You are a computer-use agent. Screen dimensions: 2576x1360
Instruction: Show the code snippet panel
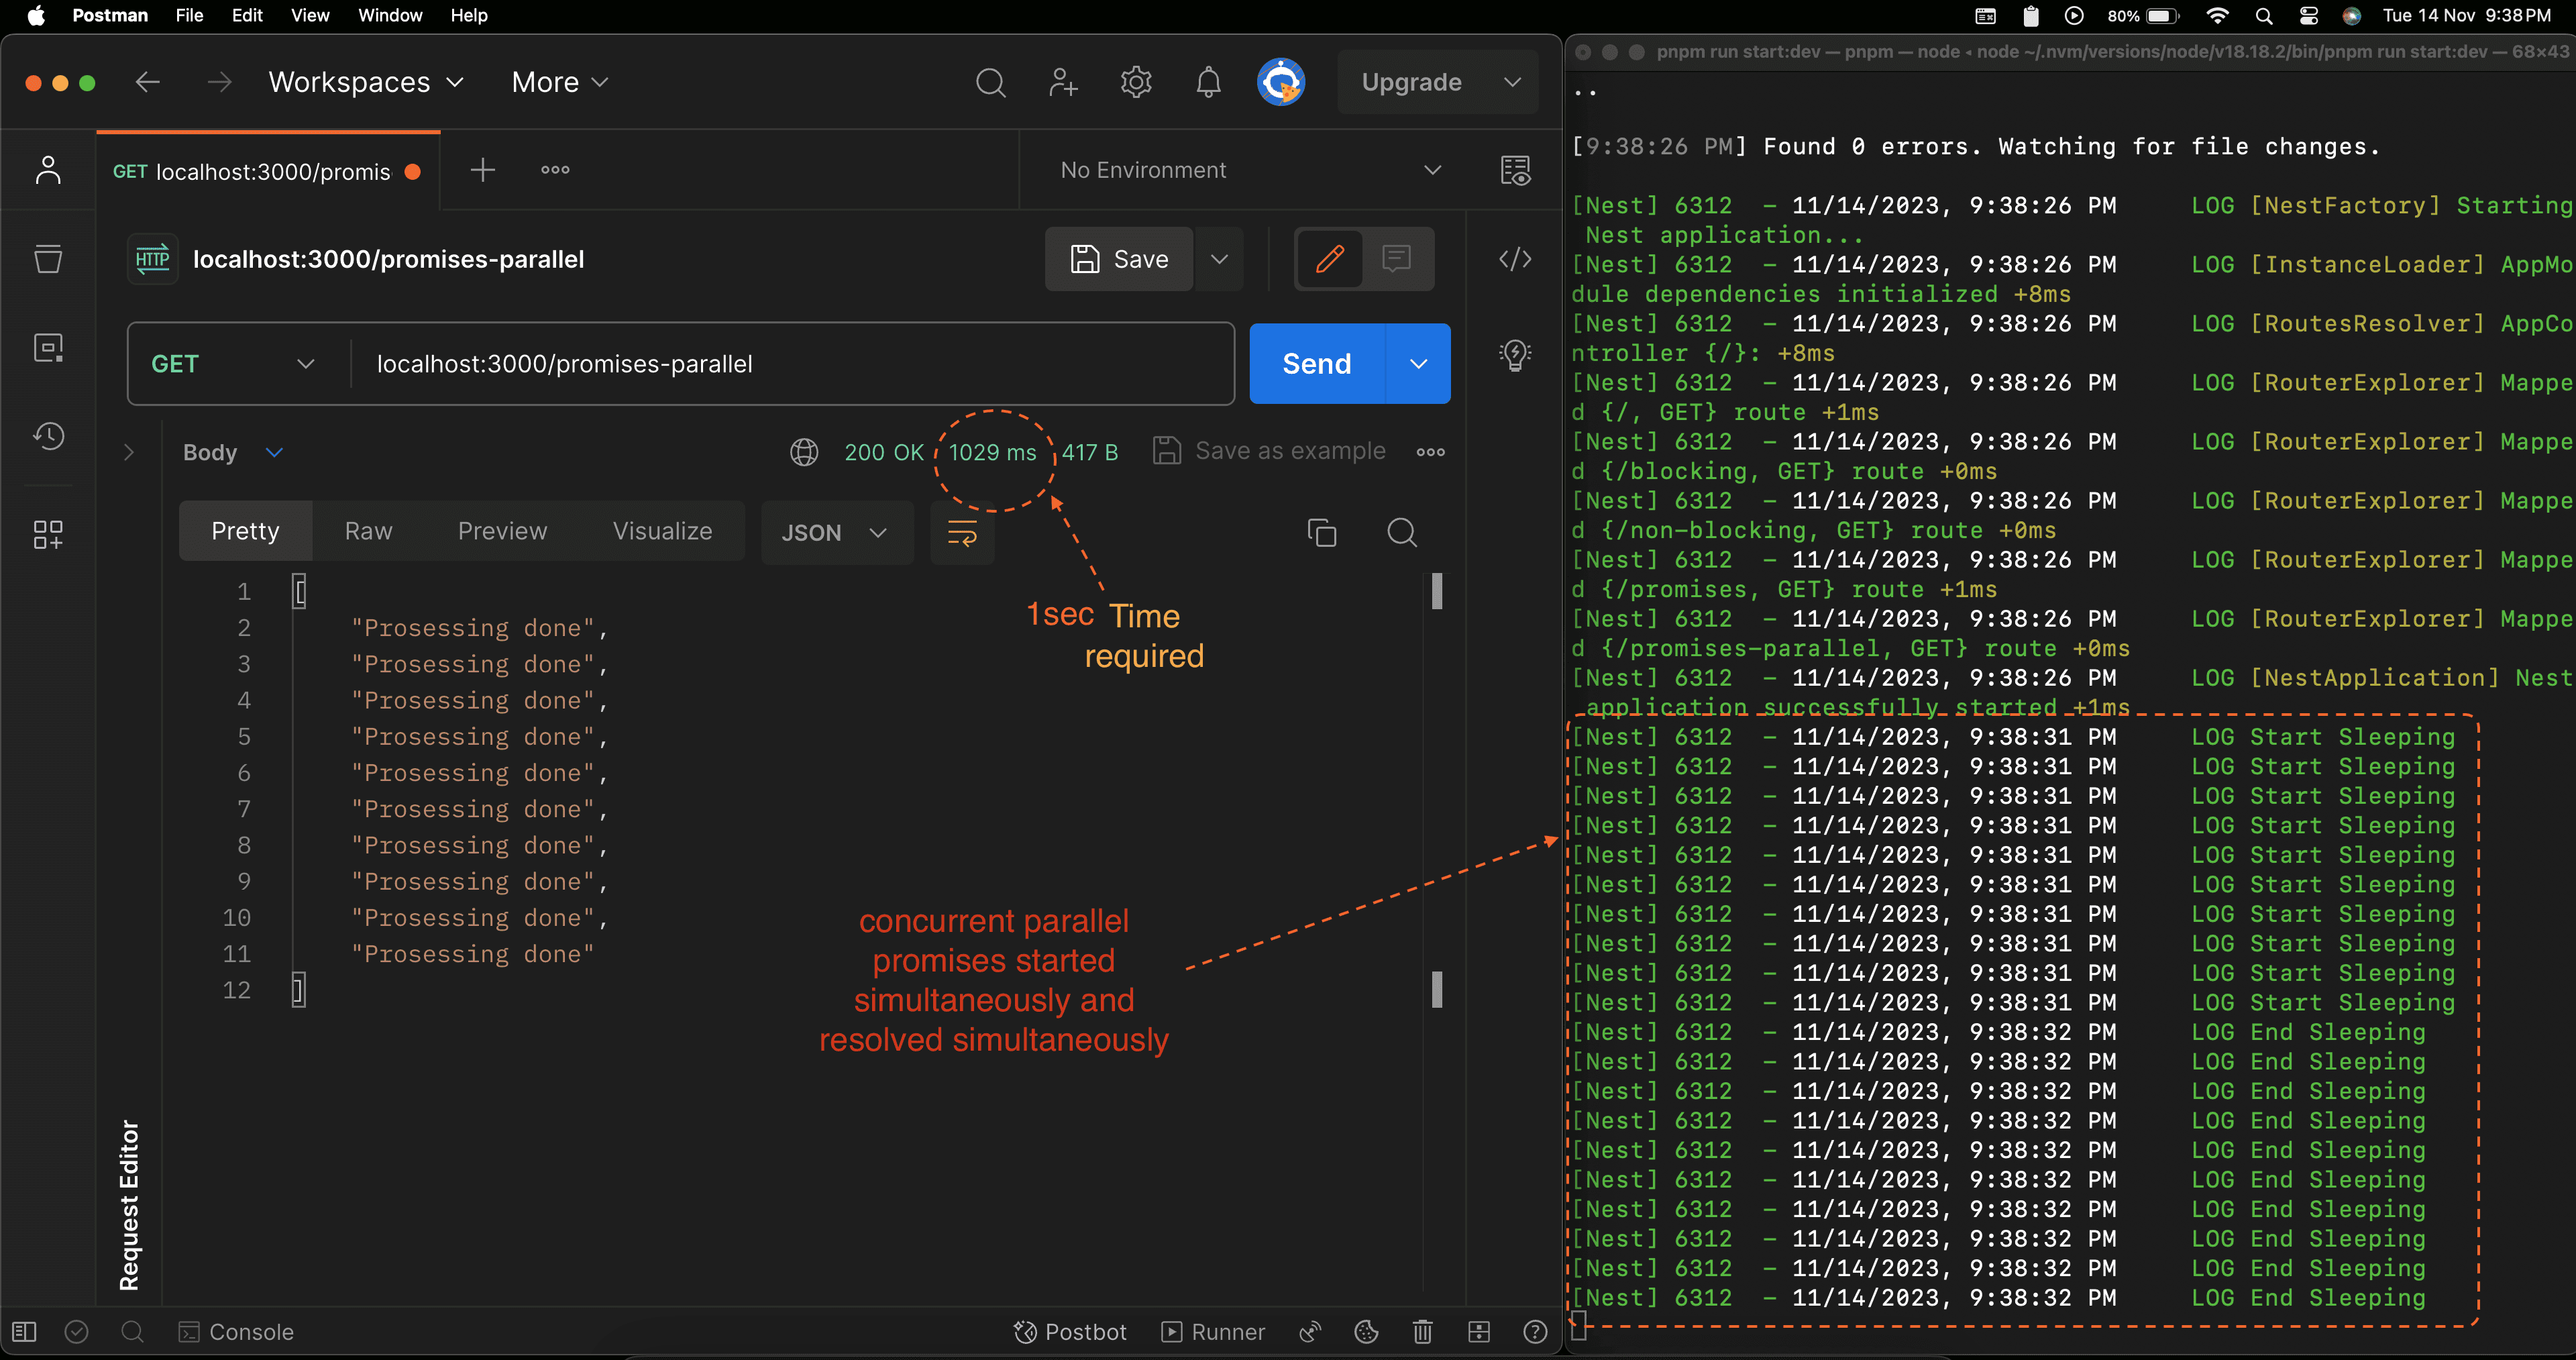coord(1515,259)
